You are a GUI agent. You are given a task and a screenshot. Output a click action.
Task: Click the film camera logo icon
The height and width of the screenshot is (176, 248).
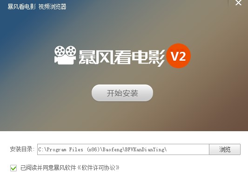pos(65,55)
